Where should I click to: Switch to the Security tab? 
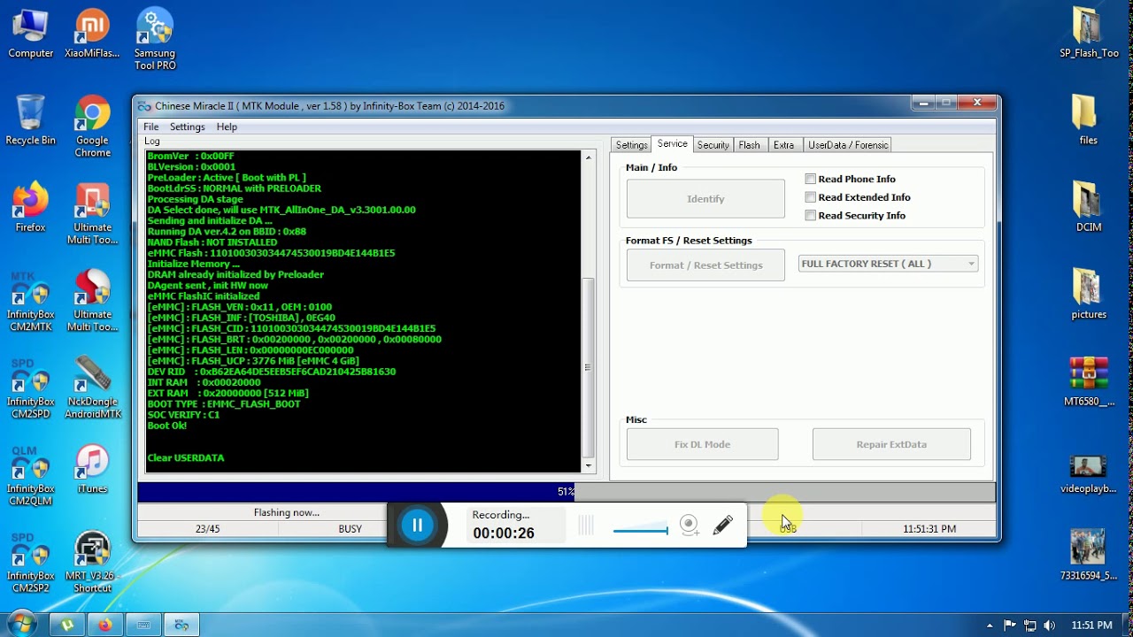pos(713,145)
